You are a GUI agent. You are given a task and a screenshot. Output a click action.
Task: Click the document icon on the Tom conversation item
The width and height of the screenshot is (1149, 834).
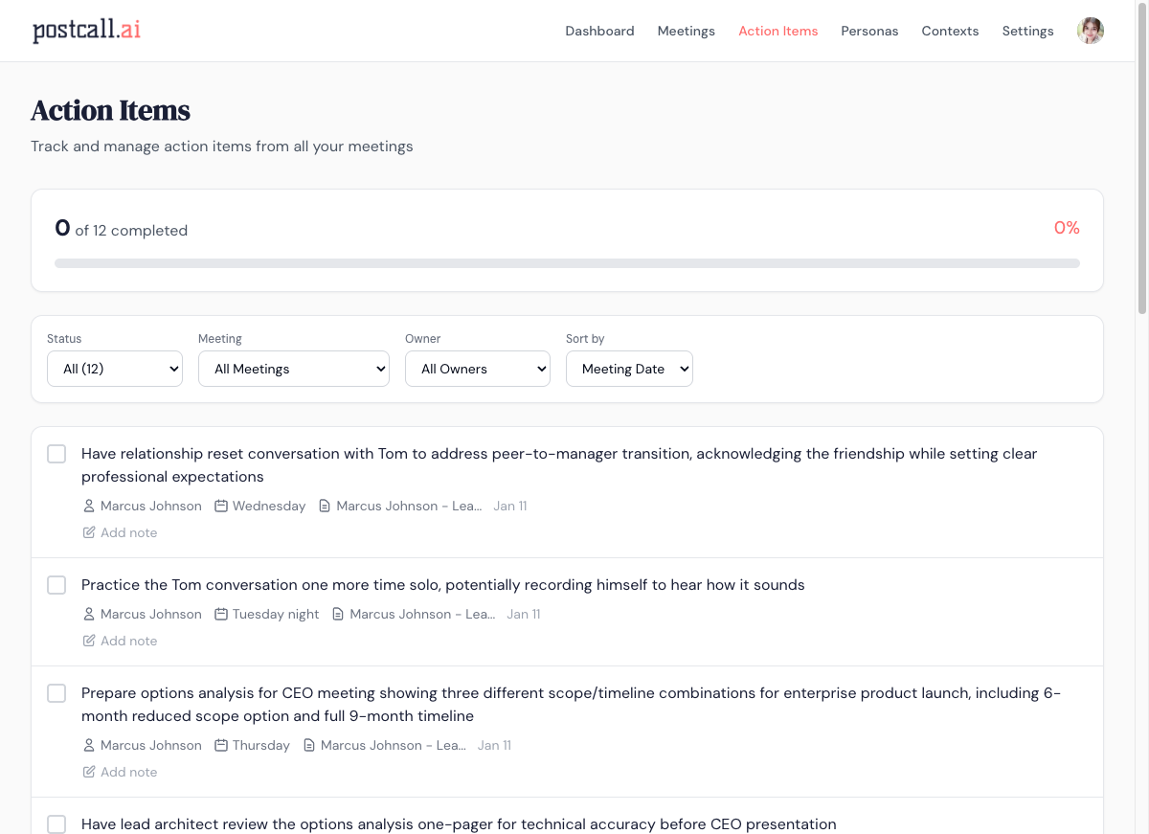(x=337, y=614)
